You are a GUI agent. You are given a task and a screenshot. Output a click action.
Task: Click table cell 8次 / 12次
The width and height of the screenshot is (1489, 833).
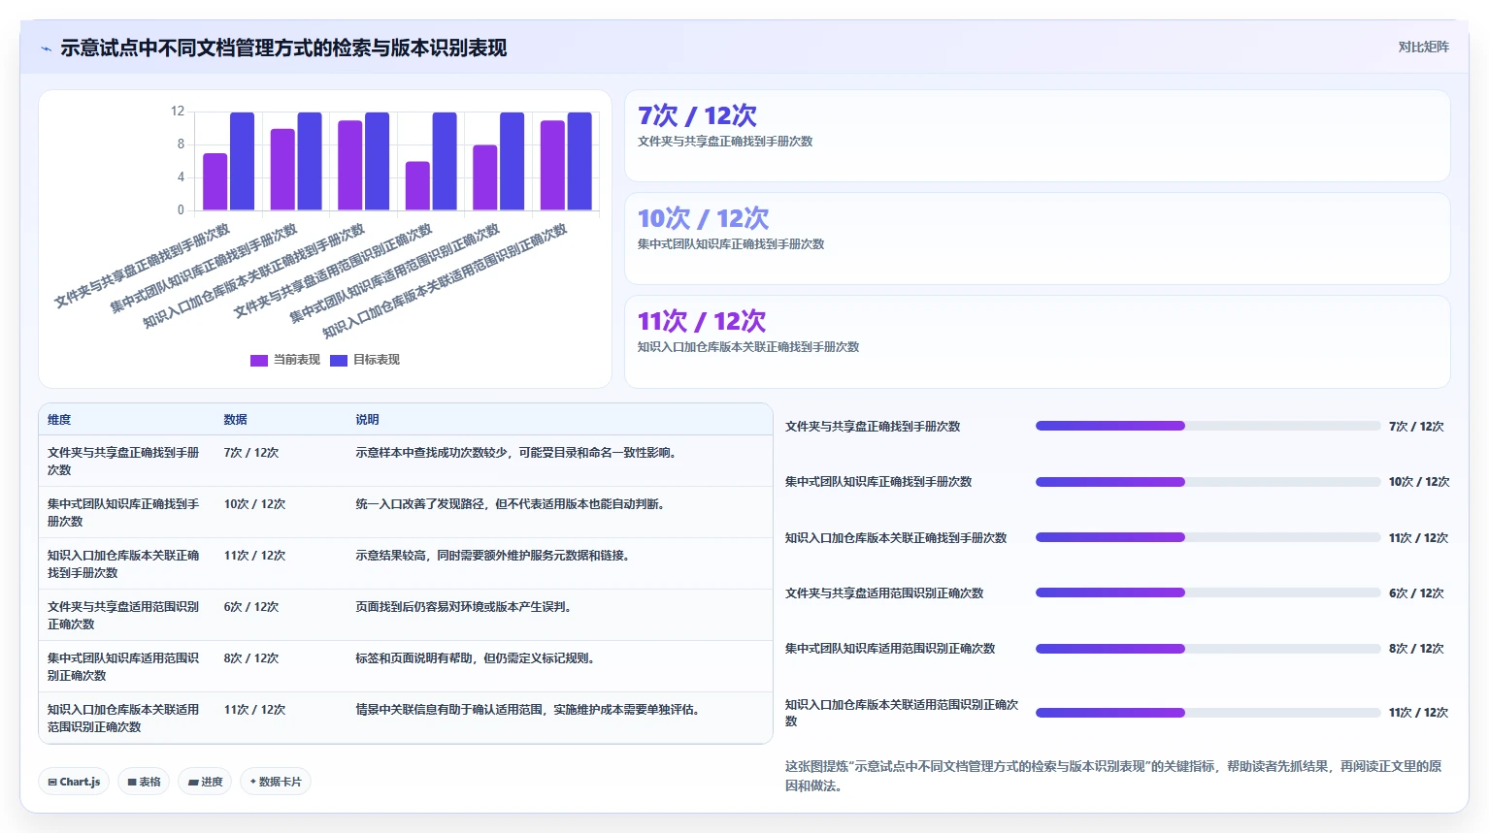tap(251, 658)
